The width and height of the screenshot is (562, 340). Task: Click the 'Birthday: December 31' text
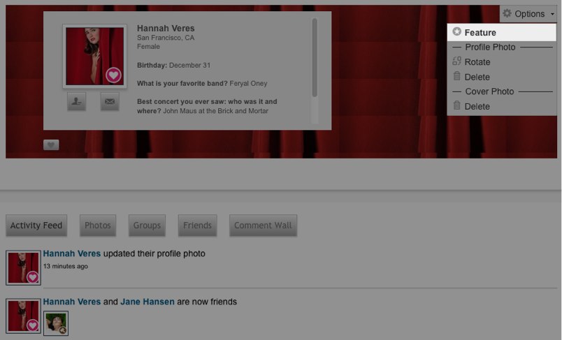coord(174,65)
